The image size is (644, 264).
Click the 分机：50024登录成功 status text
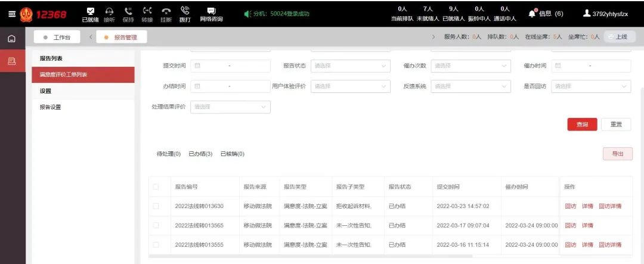pyautogui.click(x=281, y=14)
